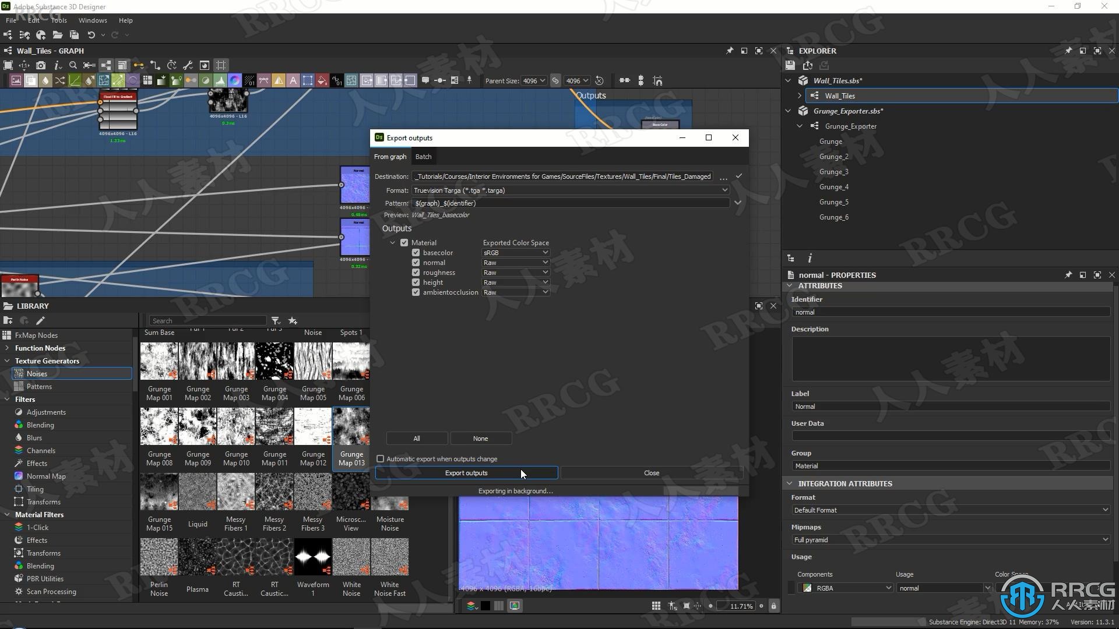Expand the basecolor exported color space
Image resolution: width=1119 pixels, height=629 pixels.
pyautogui.click(x=546, y=252)
